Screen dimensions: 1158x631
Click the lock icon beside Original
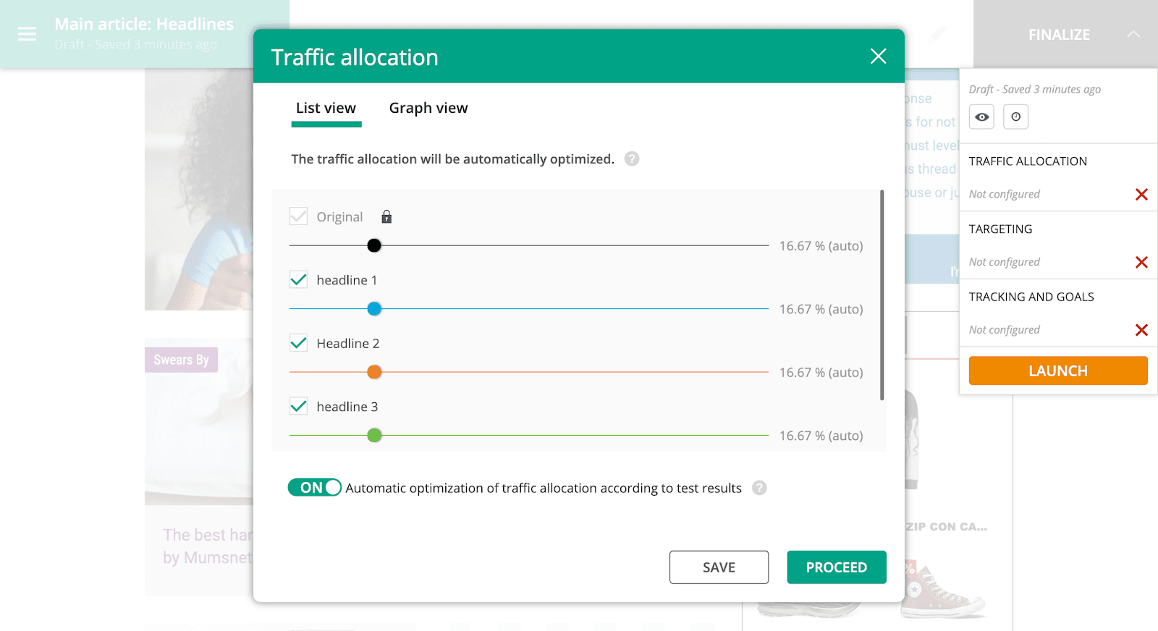pyautogui.click(x=386, y=216)
